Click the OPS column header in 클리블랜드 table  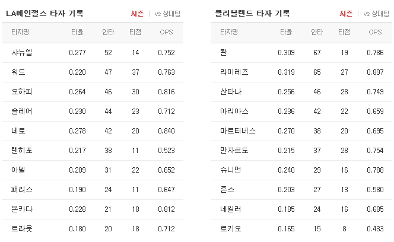[x=375, y=32]
